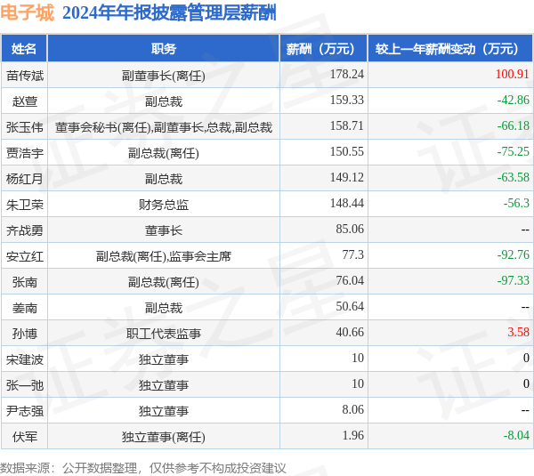Click the 较上一年薪酬变动（万元） header
The width and height of the screenshot is (534, 476).
coord(450,49)
